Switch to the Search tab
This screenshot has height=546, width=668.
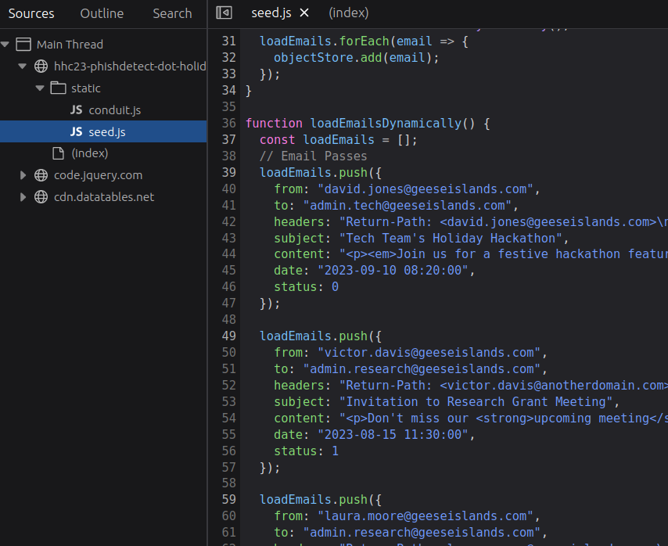point(172,13)
